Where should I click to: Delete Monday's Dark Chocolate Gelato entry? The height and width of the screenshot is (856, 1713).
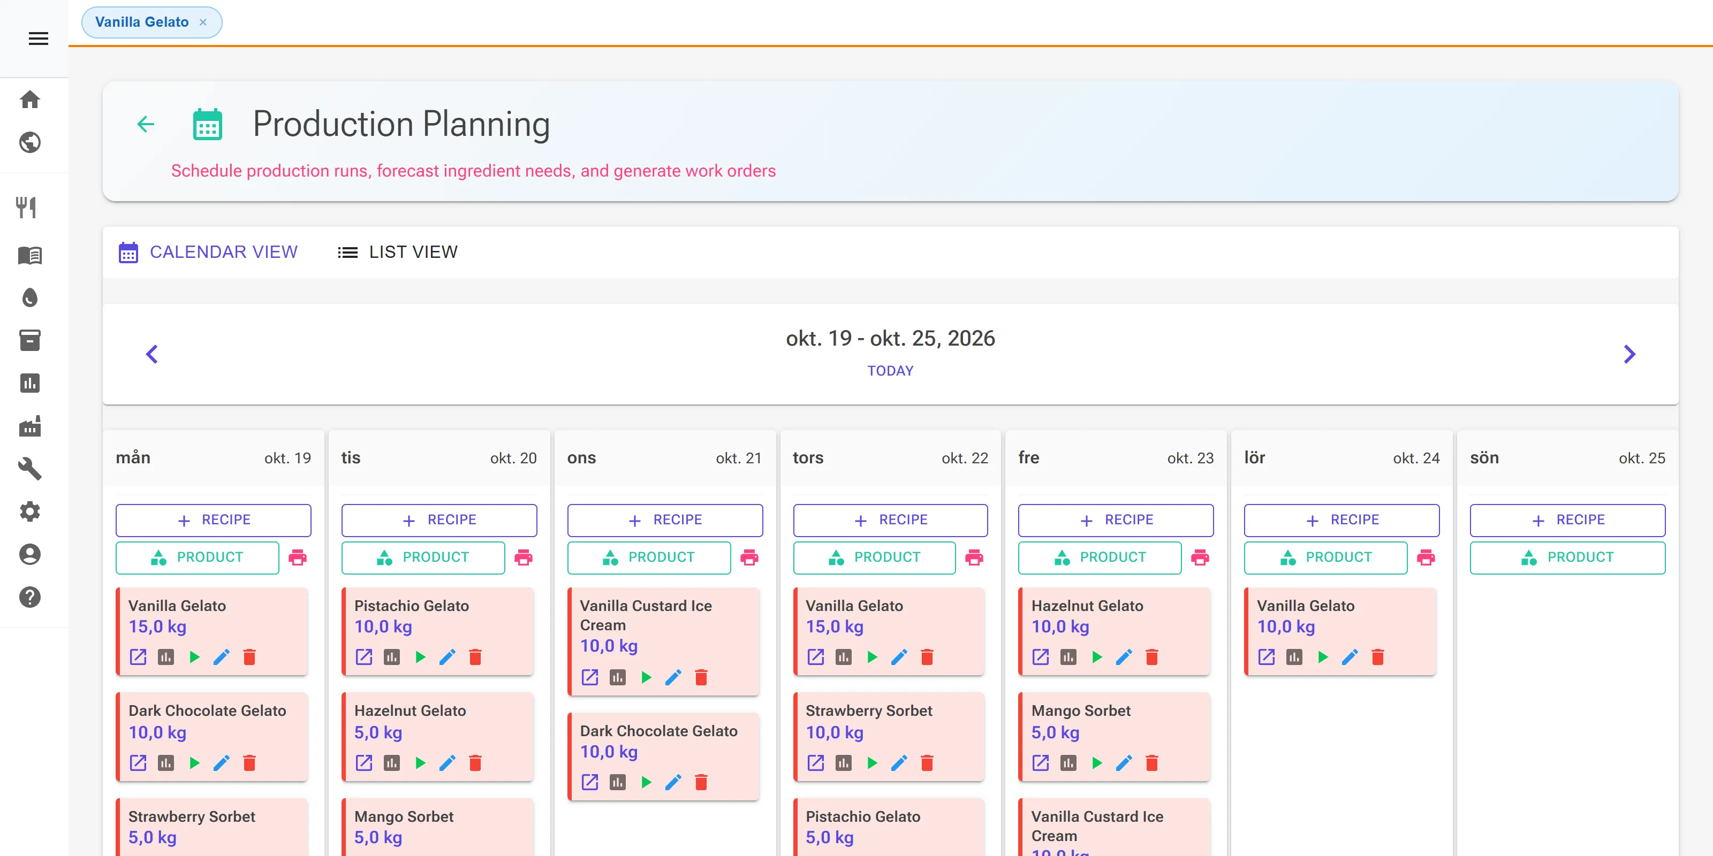pos(249,763)
